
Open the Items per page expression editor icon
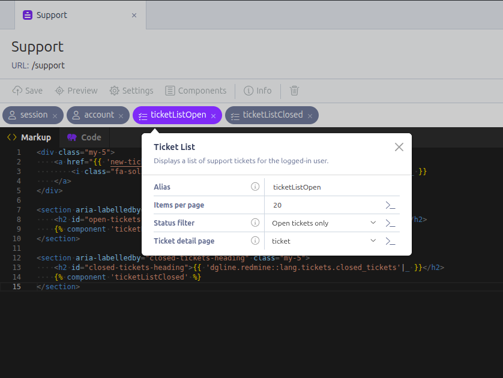pyautogui.click(x=391, y=205)
